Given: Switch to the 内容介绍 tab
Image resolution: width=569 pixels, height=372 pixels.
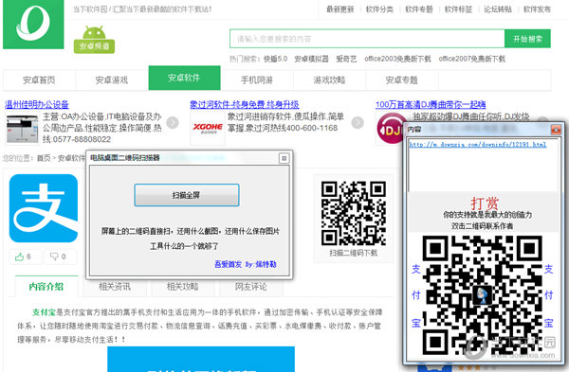Looking at the screenshot, I should click(x=46, y=287).
